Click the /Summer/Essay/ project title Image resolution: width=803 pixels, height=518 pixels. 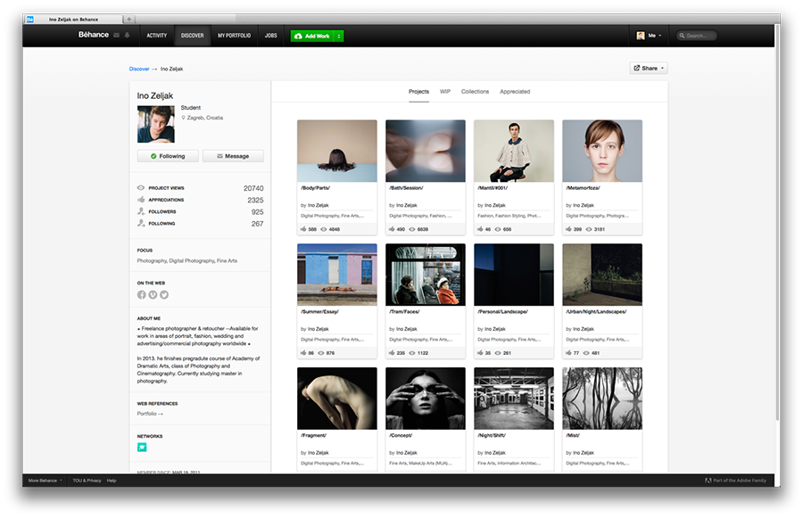[319, 312]
